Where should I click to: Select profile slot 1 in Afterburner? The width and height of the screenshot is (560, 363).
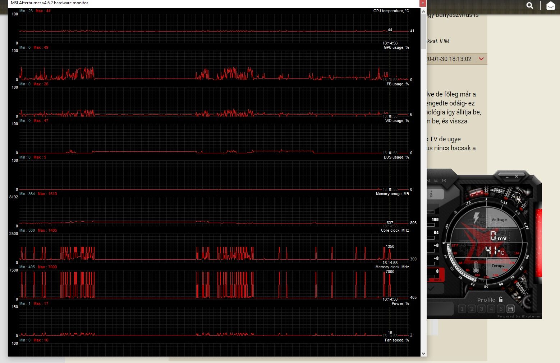tap(462, 308)
